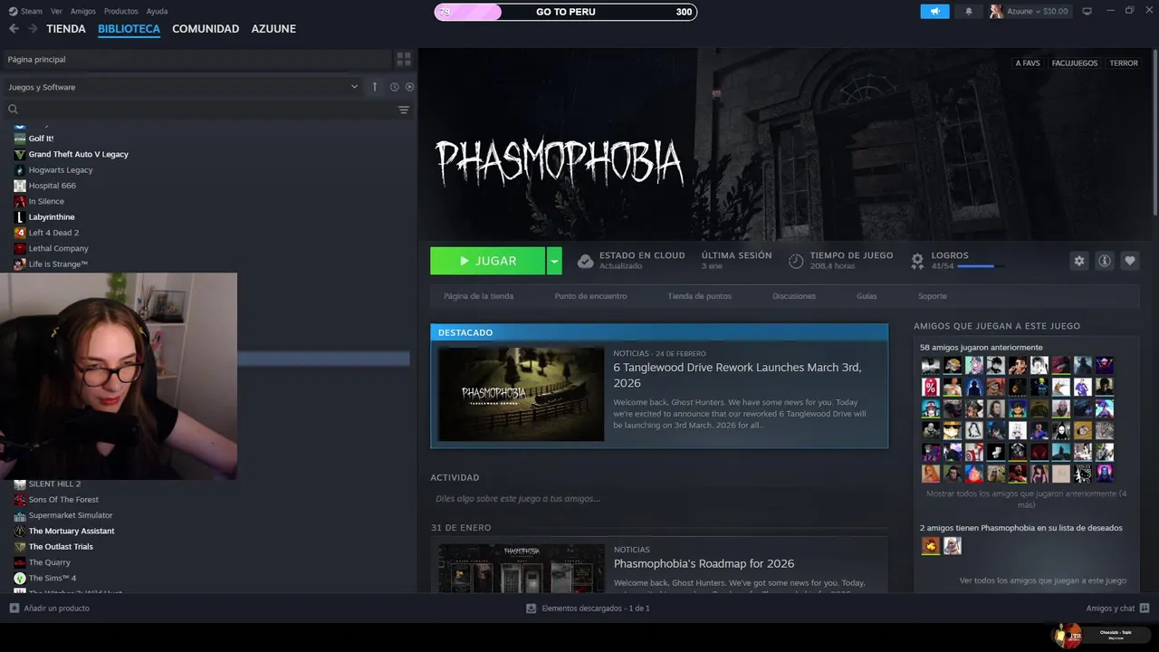Viewport: 1159px width, 652px height.
Task: Open the Azuune account dropdown
Action: (1030, 12)
